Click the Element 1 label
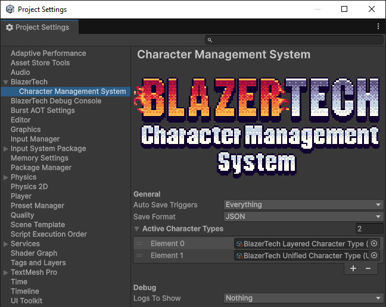This screenshot has height=307, width=386. click(167, 256)
